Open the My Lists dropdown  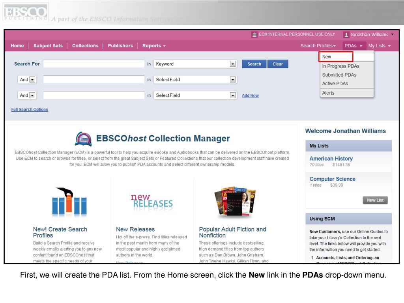coord(379,46)
